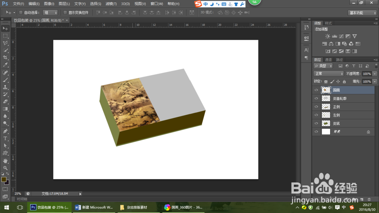This screenshot has height=213, width=379.
Task: Toggle Quick Mask mode
Action: point(5,189)
